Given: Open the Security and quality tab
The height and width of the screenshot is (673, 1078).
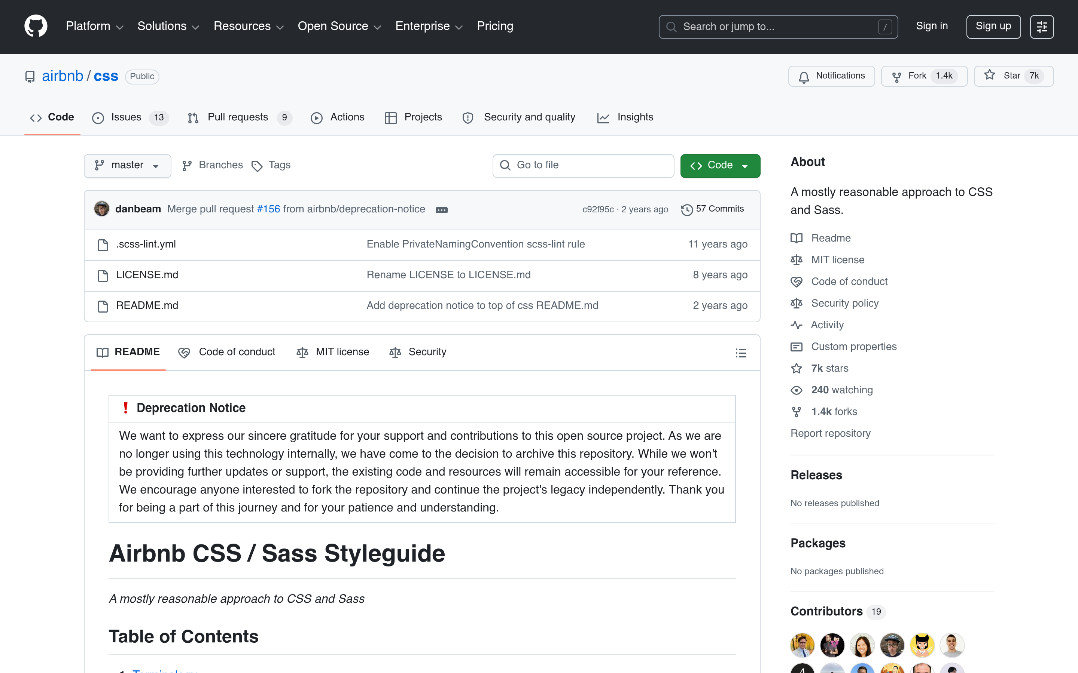Looking at the screenshot, I should coord(519,117).
